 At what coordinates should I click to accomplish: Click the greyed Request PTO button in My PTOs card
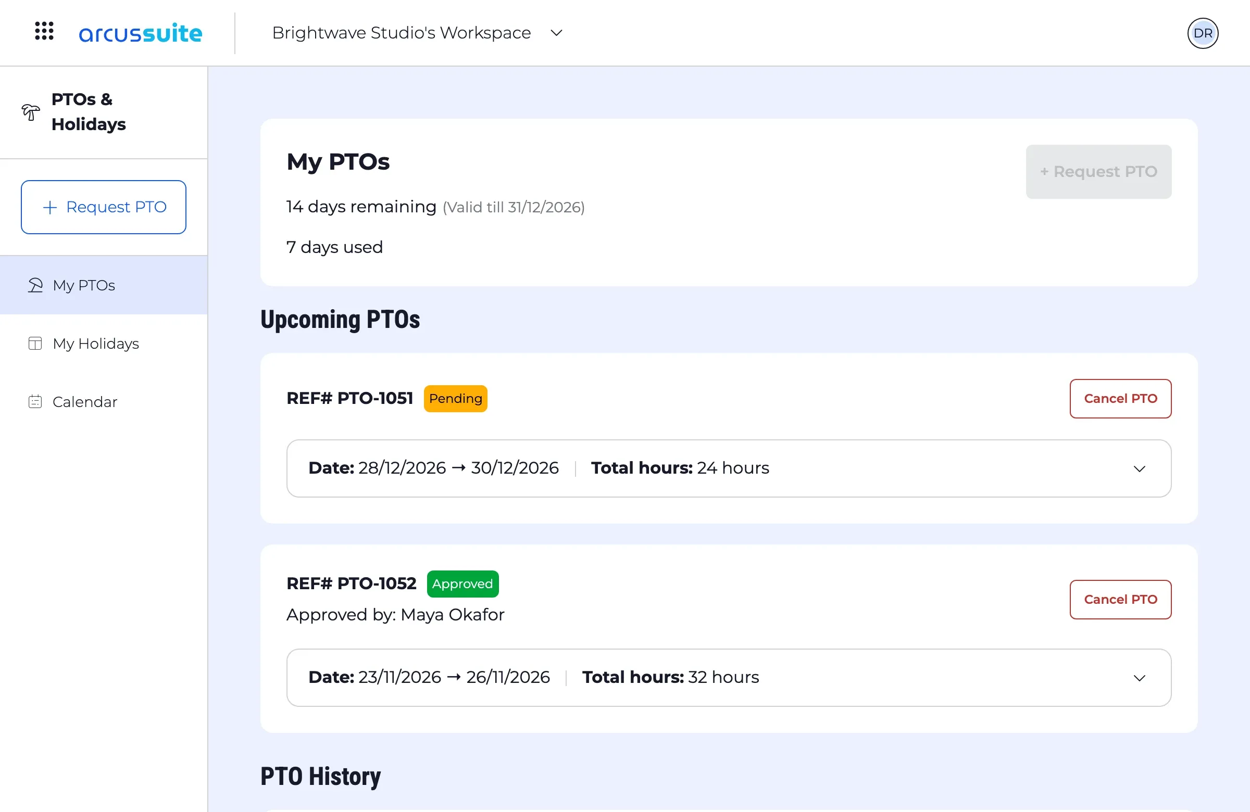click(1098, 172)
